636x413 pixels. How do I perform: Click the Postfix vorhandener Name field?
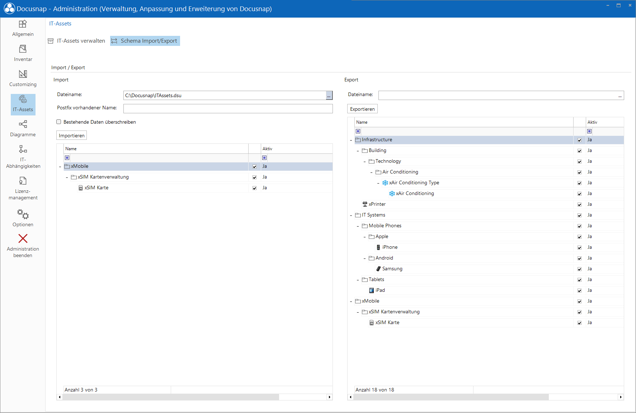228,109
